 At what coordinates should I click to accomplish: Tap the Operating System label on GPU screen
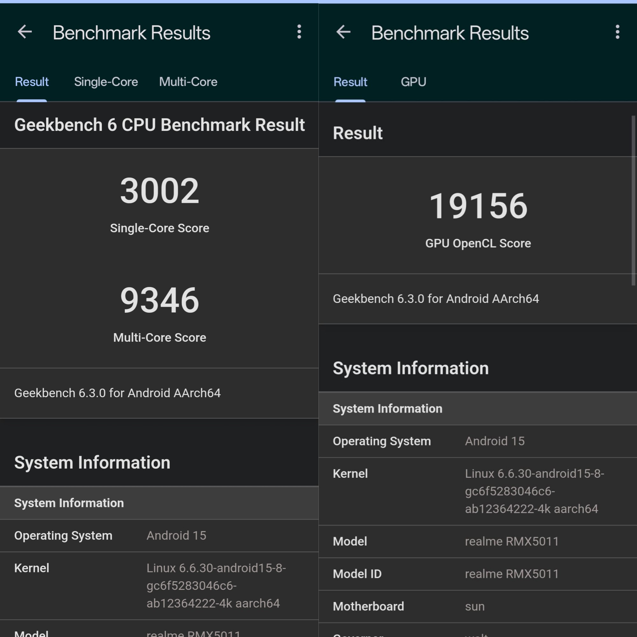tap(382, 441)
